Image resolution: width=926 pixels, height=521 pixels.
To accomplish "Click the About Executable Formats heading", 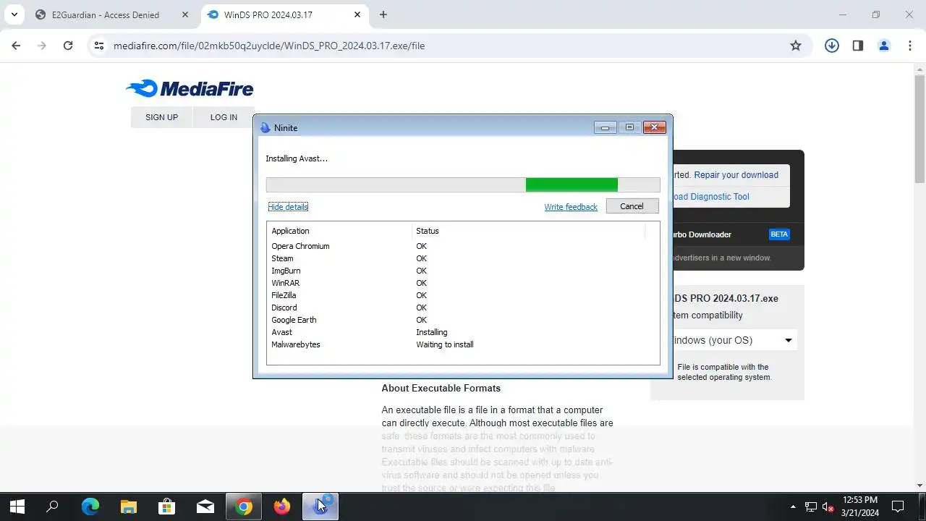I will [x=441, y=388].
